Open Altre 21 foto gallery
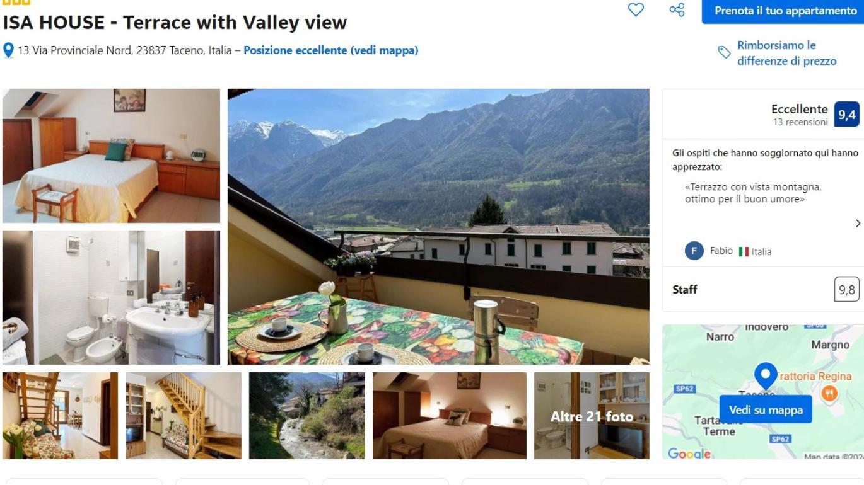Image resolution: width=864 pixels, height=485 pixels. pyautogui.click(x=592, y=416)
